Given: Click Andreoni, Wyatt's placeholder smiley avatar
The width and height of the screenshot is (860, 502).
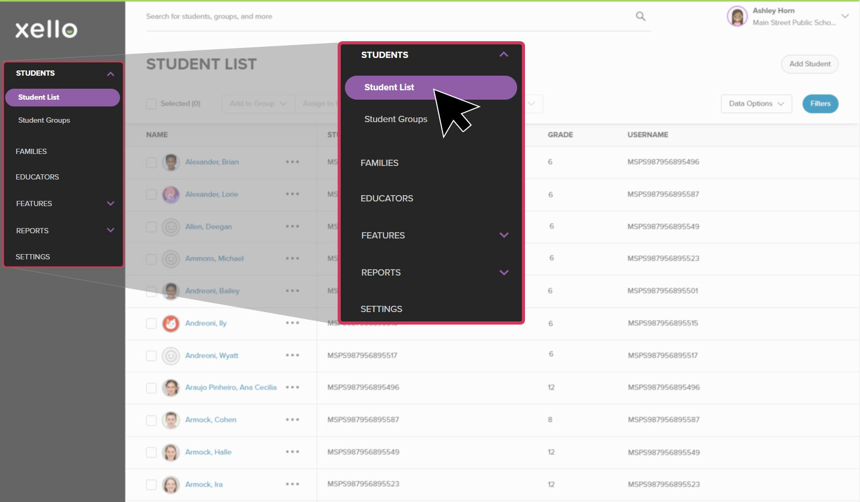Looking at the screenshot, I should (171, 356).
